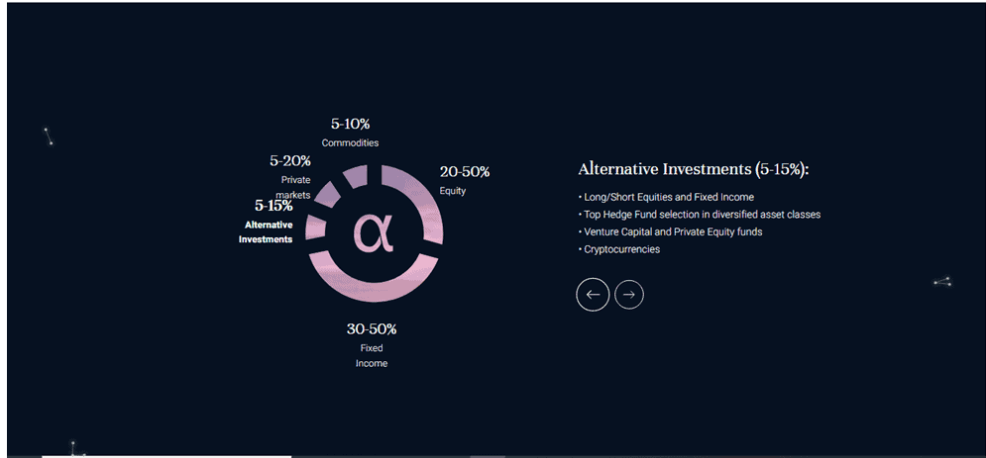The image size is (986, 458).
Task: Click the Cryptocurrencies bullet item
Action: tap(618, 249)
